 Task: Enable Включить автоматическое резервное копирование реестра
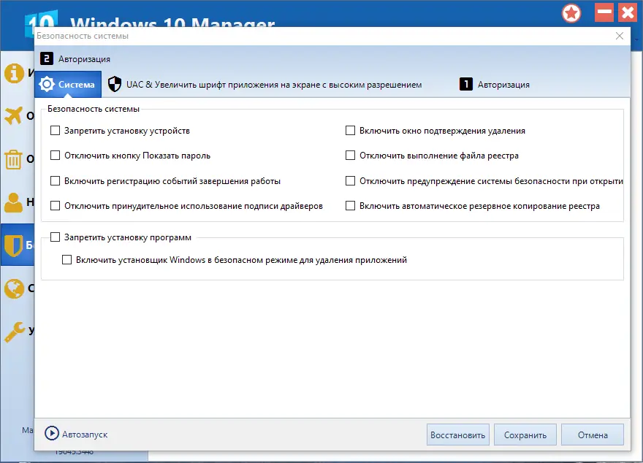click(x=350, y=206)
